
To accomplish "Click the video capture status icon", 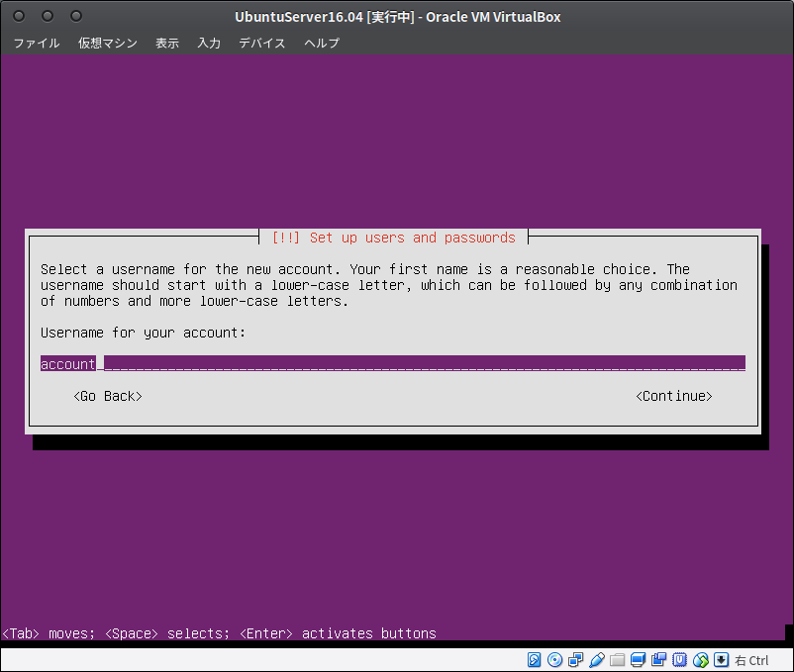I will tap(658, 660).
